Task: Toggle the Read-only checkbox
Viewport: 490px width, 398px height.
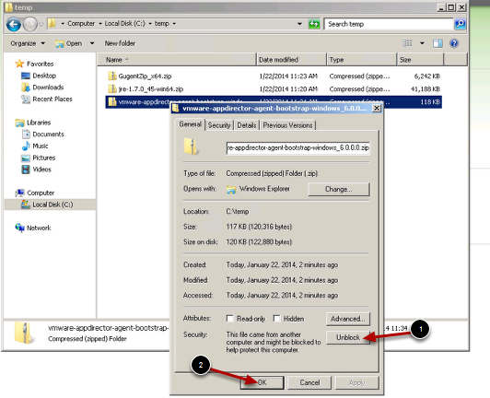Action: [x=230, y=319]
